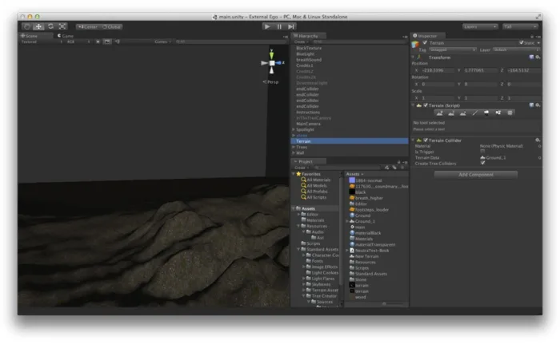Toggle the Global/Local rotation button
Viewport: 560px width, 344px height.
111,26
